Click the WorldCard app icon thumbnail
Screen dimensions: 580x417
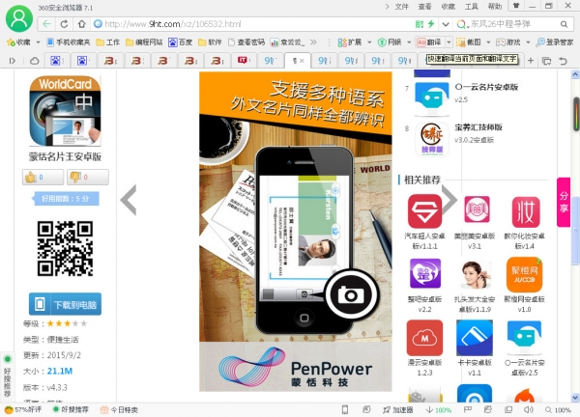pos(65,111)
